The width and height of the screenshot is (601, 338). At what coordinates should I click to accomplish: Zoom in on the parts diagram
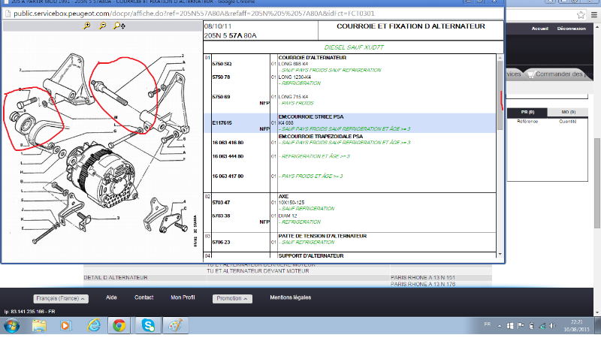click(87, 26)
